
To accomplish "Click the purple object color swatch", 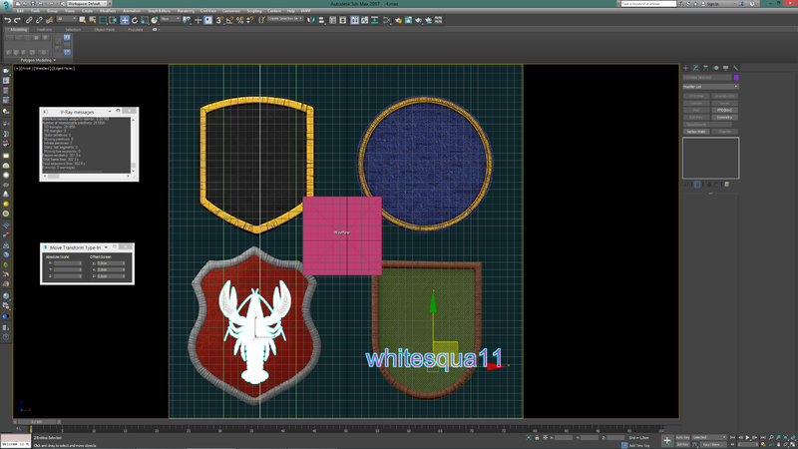I will point(736,78).
